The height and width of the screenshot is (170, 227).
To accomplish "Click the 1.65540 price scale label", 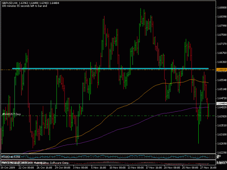I will [222, 80].
